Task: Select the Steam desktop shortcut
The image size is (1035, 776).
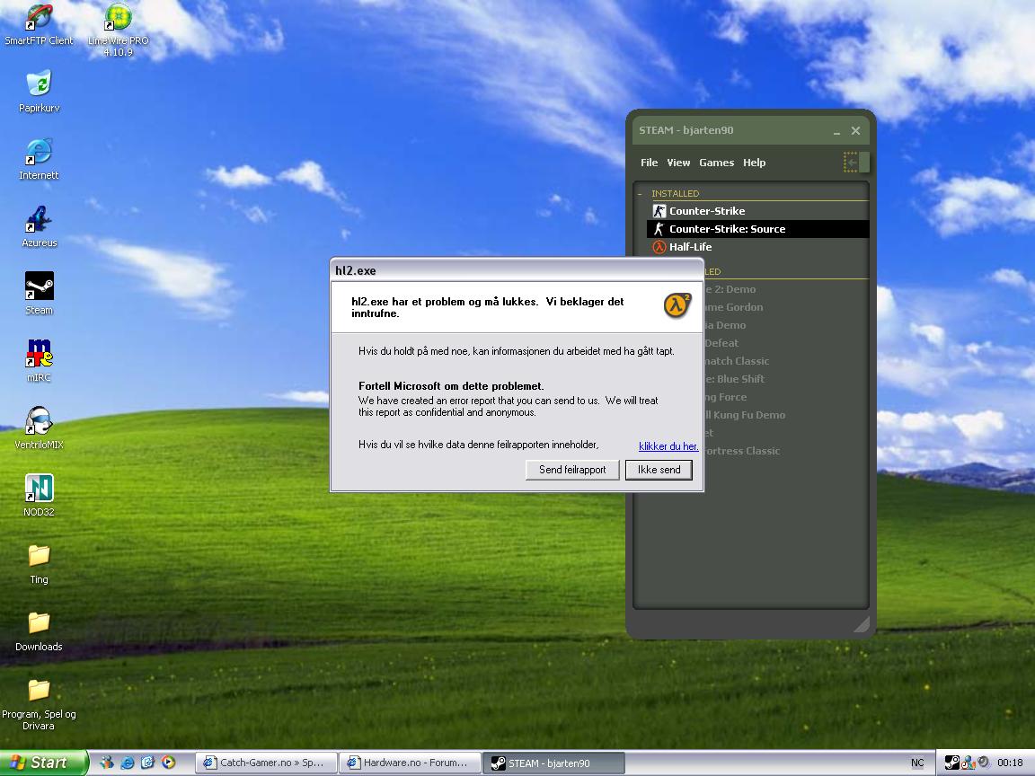Action: click(39, 294)
